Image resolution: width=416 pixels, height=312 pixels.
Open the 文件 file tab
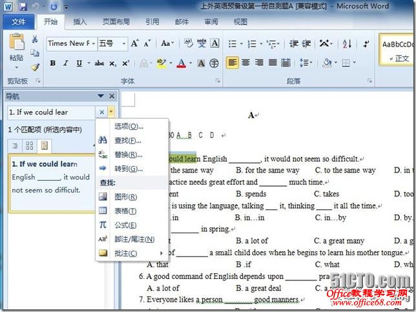point(18,22)
